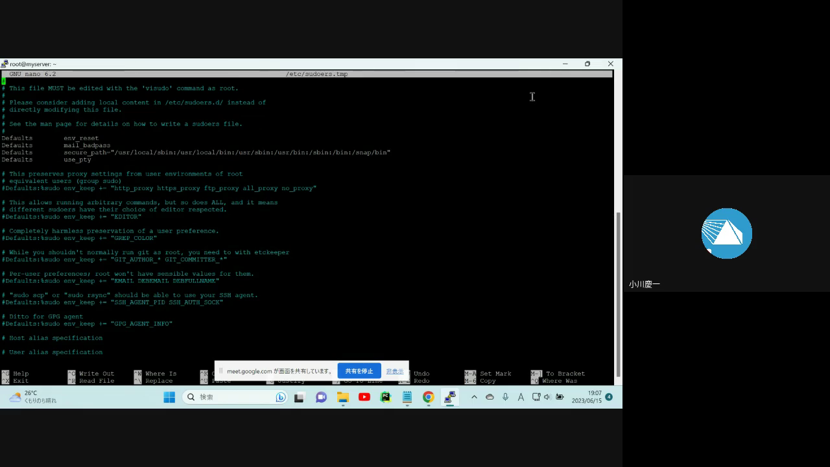Viewport: 830px width, 467px height.
Task: Switch the IME input mode indicator A
Action: pyautogui.click(x=521, y=397)
